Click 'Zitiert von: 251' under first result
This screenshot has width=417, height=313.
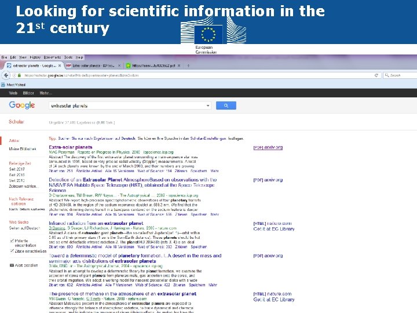point(61,171)
